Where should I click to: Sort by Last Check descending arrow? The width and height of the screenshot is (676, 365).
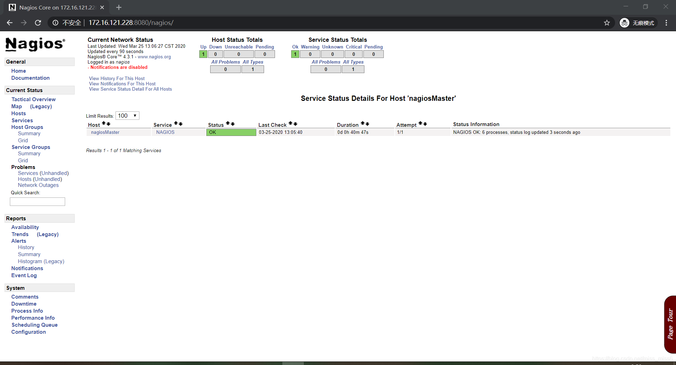click(295, 124)
